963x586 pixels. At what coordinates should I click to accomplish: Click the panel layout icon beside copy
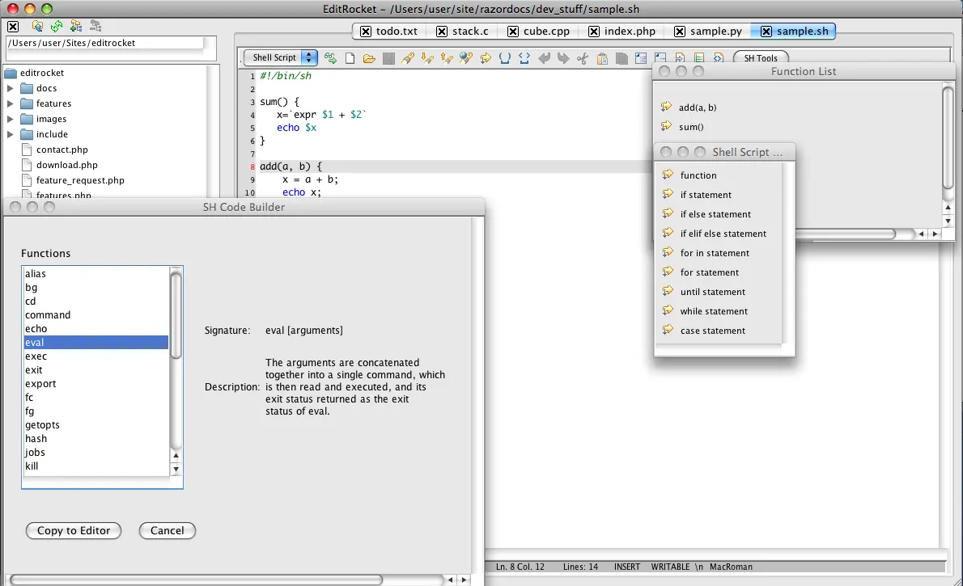[641, 58]
